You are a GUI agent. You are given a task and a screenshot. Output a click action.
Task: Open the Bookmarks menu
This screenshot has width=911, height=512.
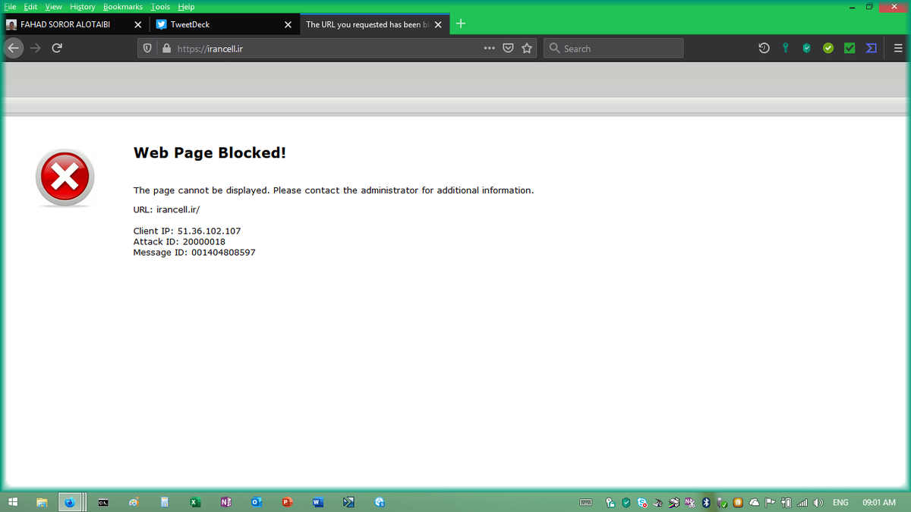click(x=123, y=6)
